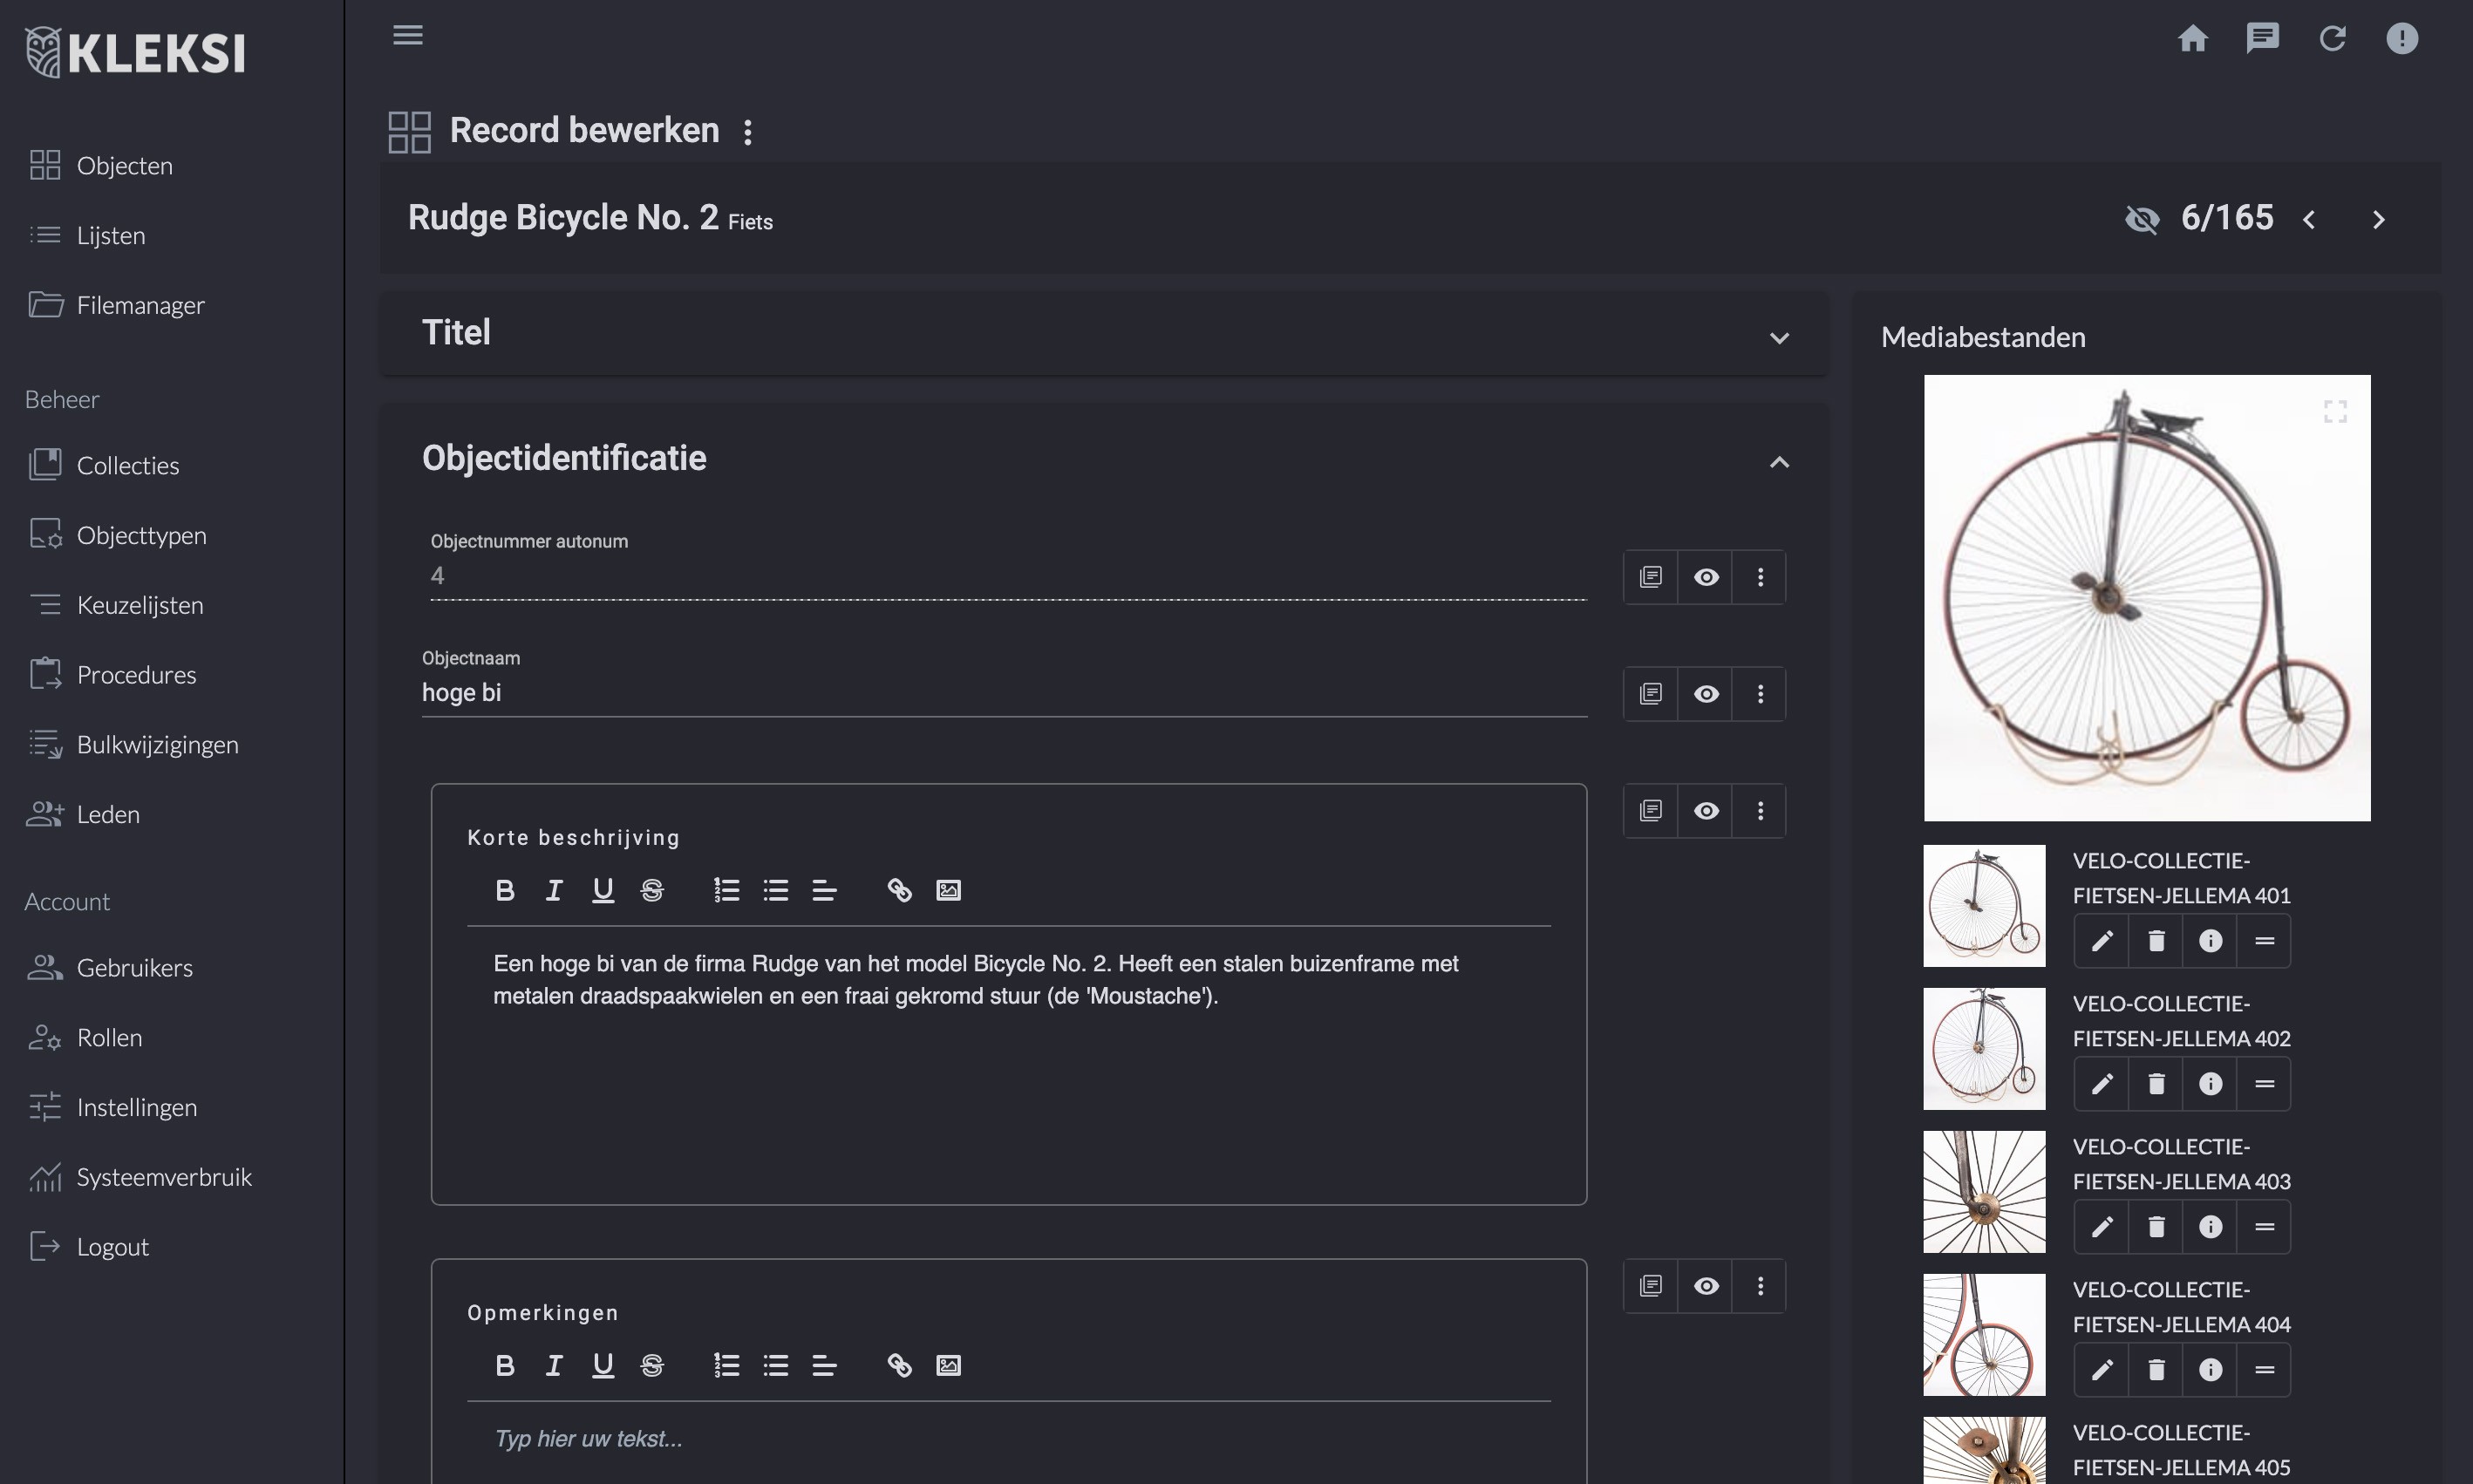This screenshot has width=2473, height=1484.
Task: Click the Logout button in sidebar
Action: (x=112, y=1245)
